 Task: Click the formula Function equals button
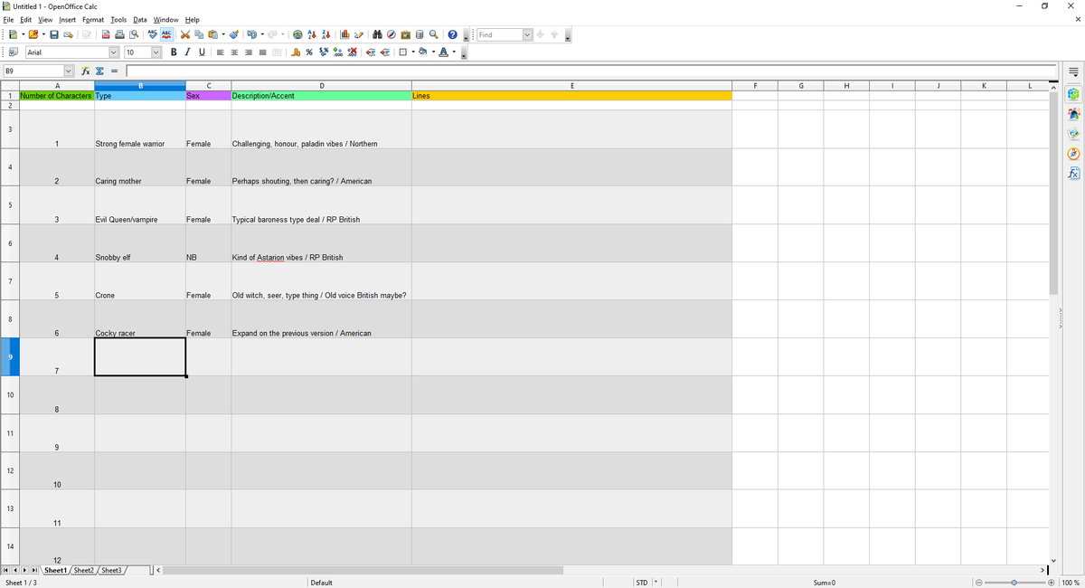[115, 71]
